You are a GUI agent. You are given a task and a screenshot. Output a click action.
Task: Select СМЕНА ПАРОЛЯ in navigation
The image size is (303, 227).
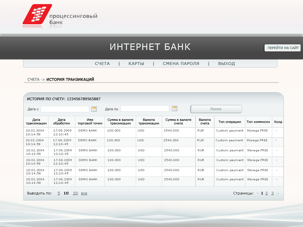pos(181,64)
